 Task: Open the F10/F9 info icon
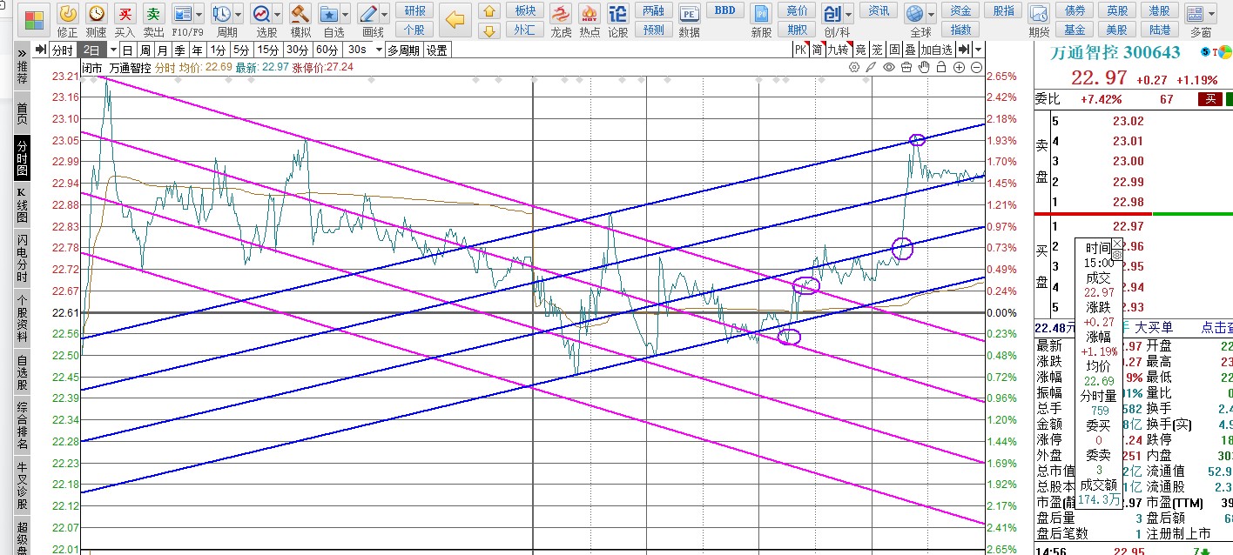(x=183, y=14)
